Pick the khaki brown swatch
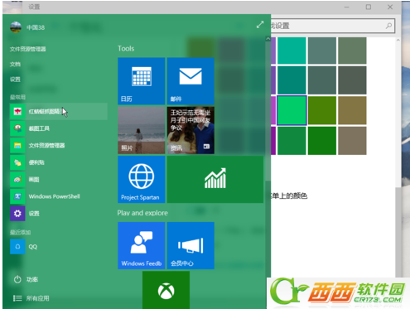 352,110
